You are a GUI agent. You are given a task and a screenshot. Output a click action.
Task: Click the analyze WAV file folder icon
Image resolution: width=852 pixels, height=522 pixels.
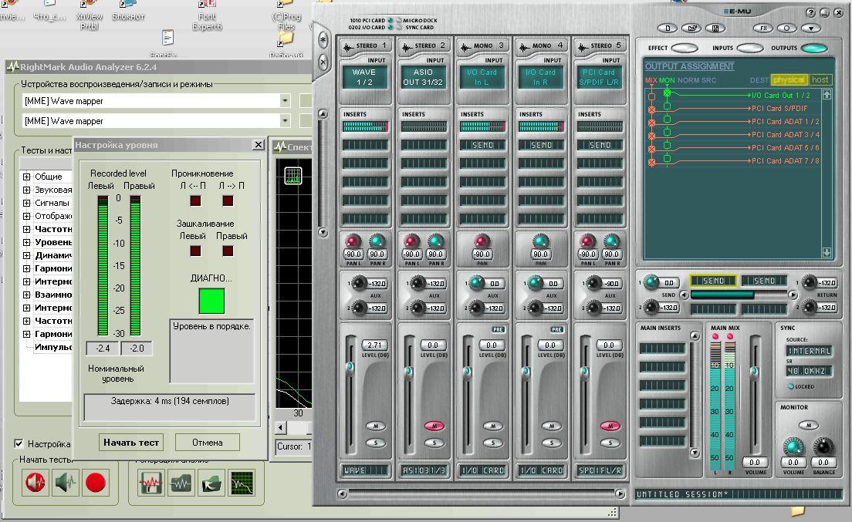point(181,483)
